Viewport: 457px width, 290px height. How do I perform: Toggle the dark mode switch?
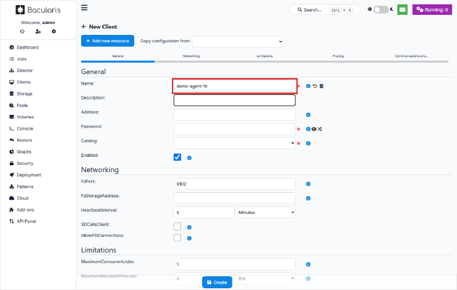tap(381, 10)
